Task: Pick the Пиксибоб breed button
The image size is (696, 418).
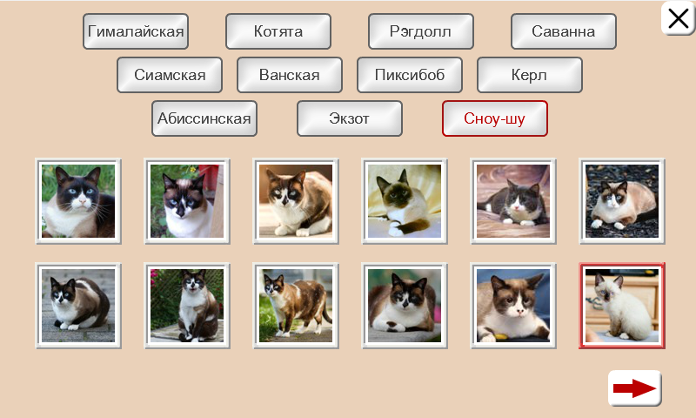Action: click(410, 75)
